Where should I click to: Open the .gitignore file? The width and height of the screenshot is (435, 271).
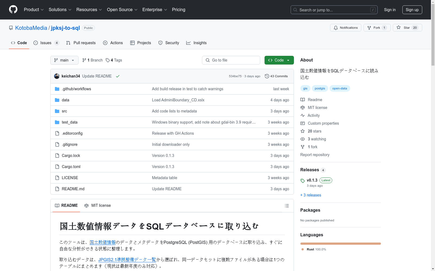click(x=70, y=144)
